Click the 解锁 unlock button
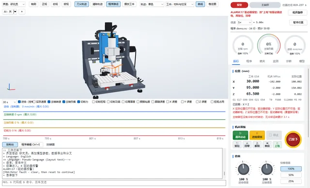 point(257,145)
